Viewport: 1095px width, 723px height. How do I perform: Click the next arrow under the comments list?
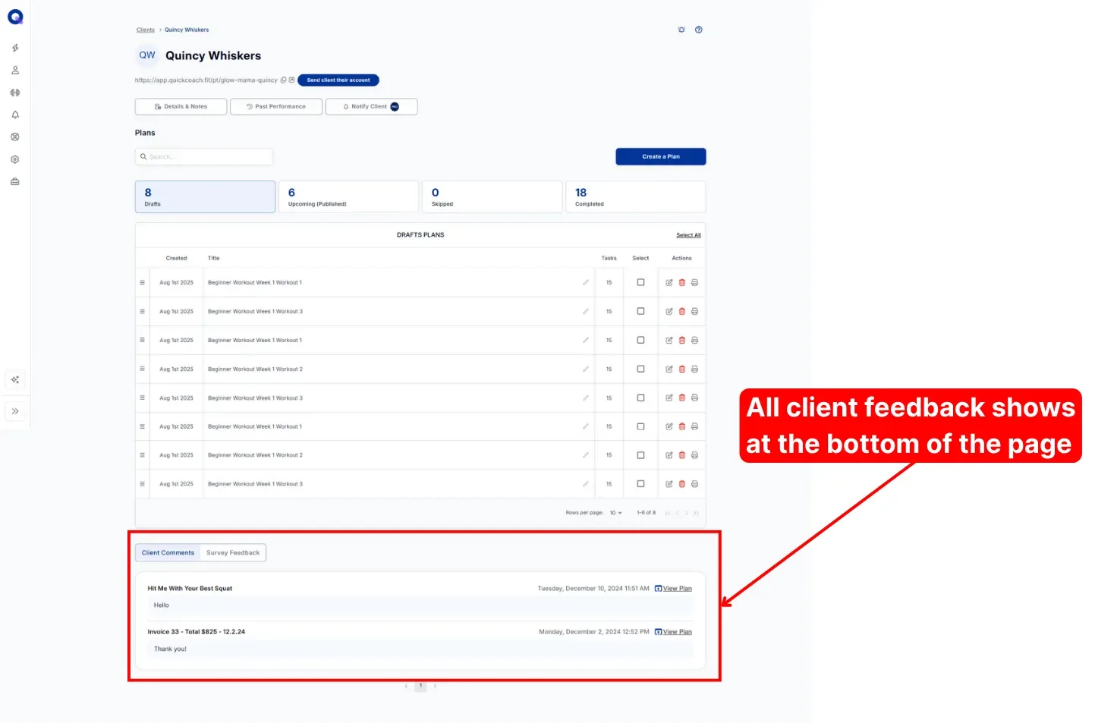click(x=435, y=686)
